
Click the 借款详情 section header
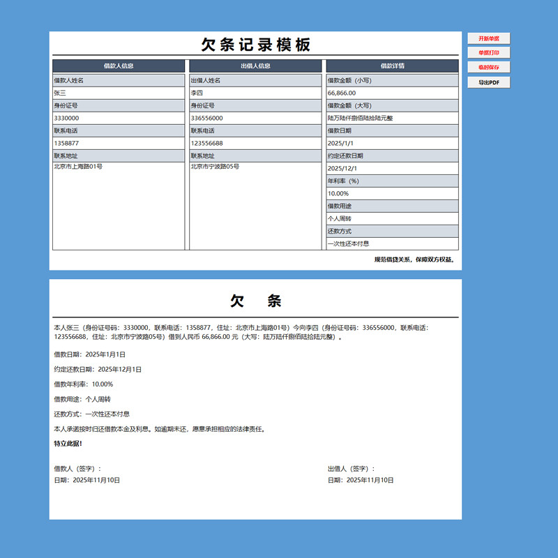392,66
